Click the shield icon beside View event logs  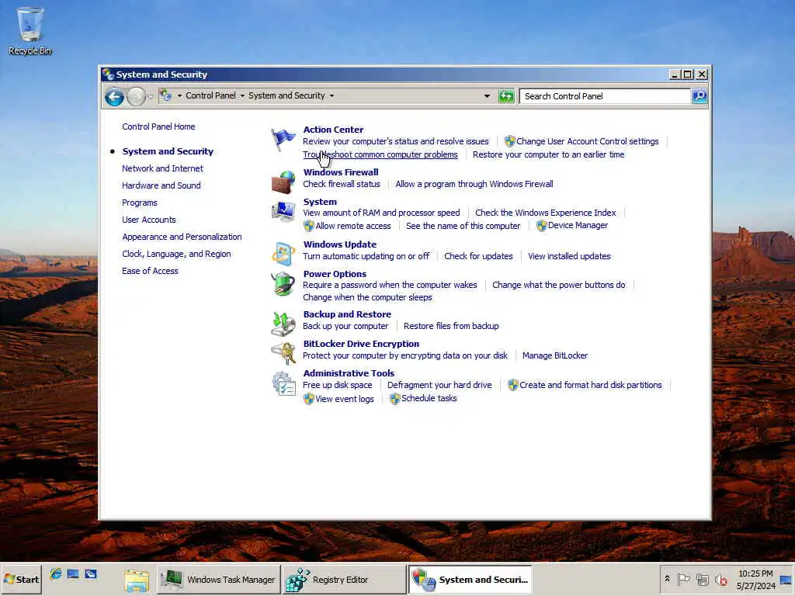coord(309,399)
